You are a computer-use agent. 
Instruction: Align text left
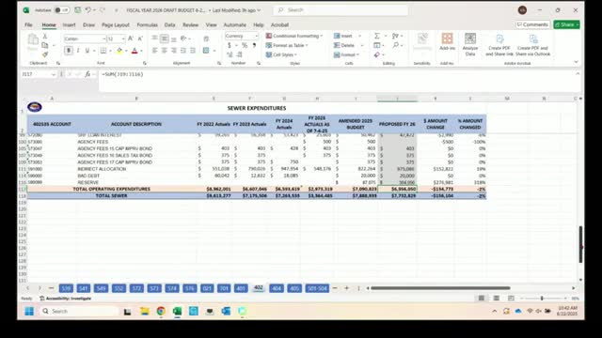tap(154, 51)
